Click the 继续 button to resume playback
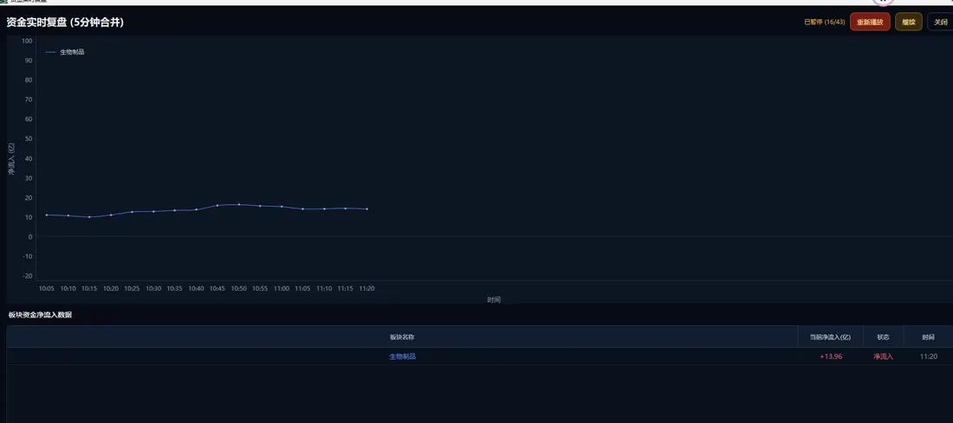953x423 pixels. point(909,22)
